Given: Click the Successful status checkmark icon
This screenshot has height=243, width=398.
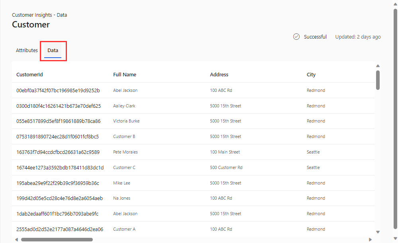Looking at the screenshot, I should coord(296,37).
